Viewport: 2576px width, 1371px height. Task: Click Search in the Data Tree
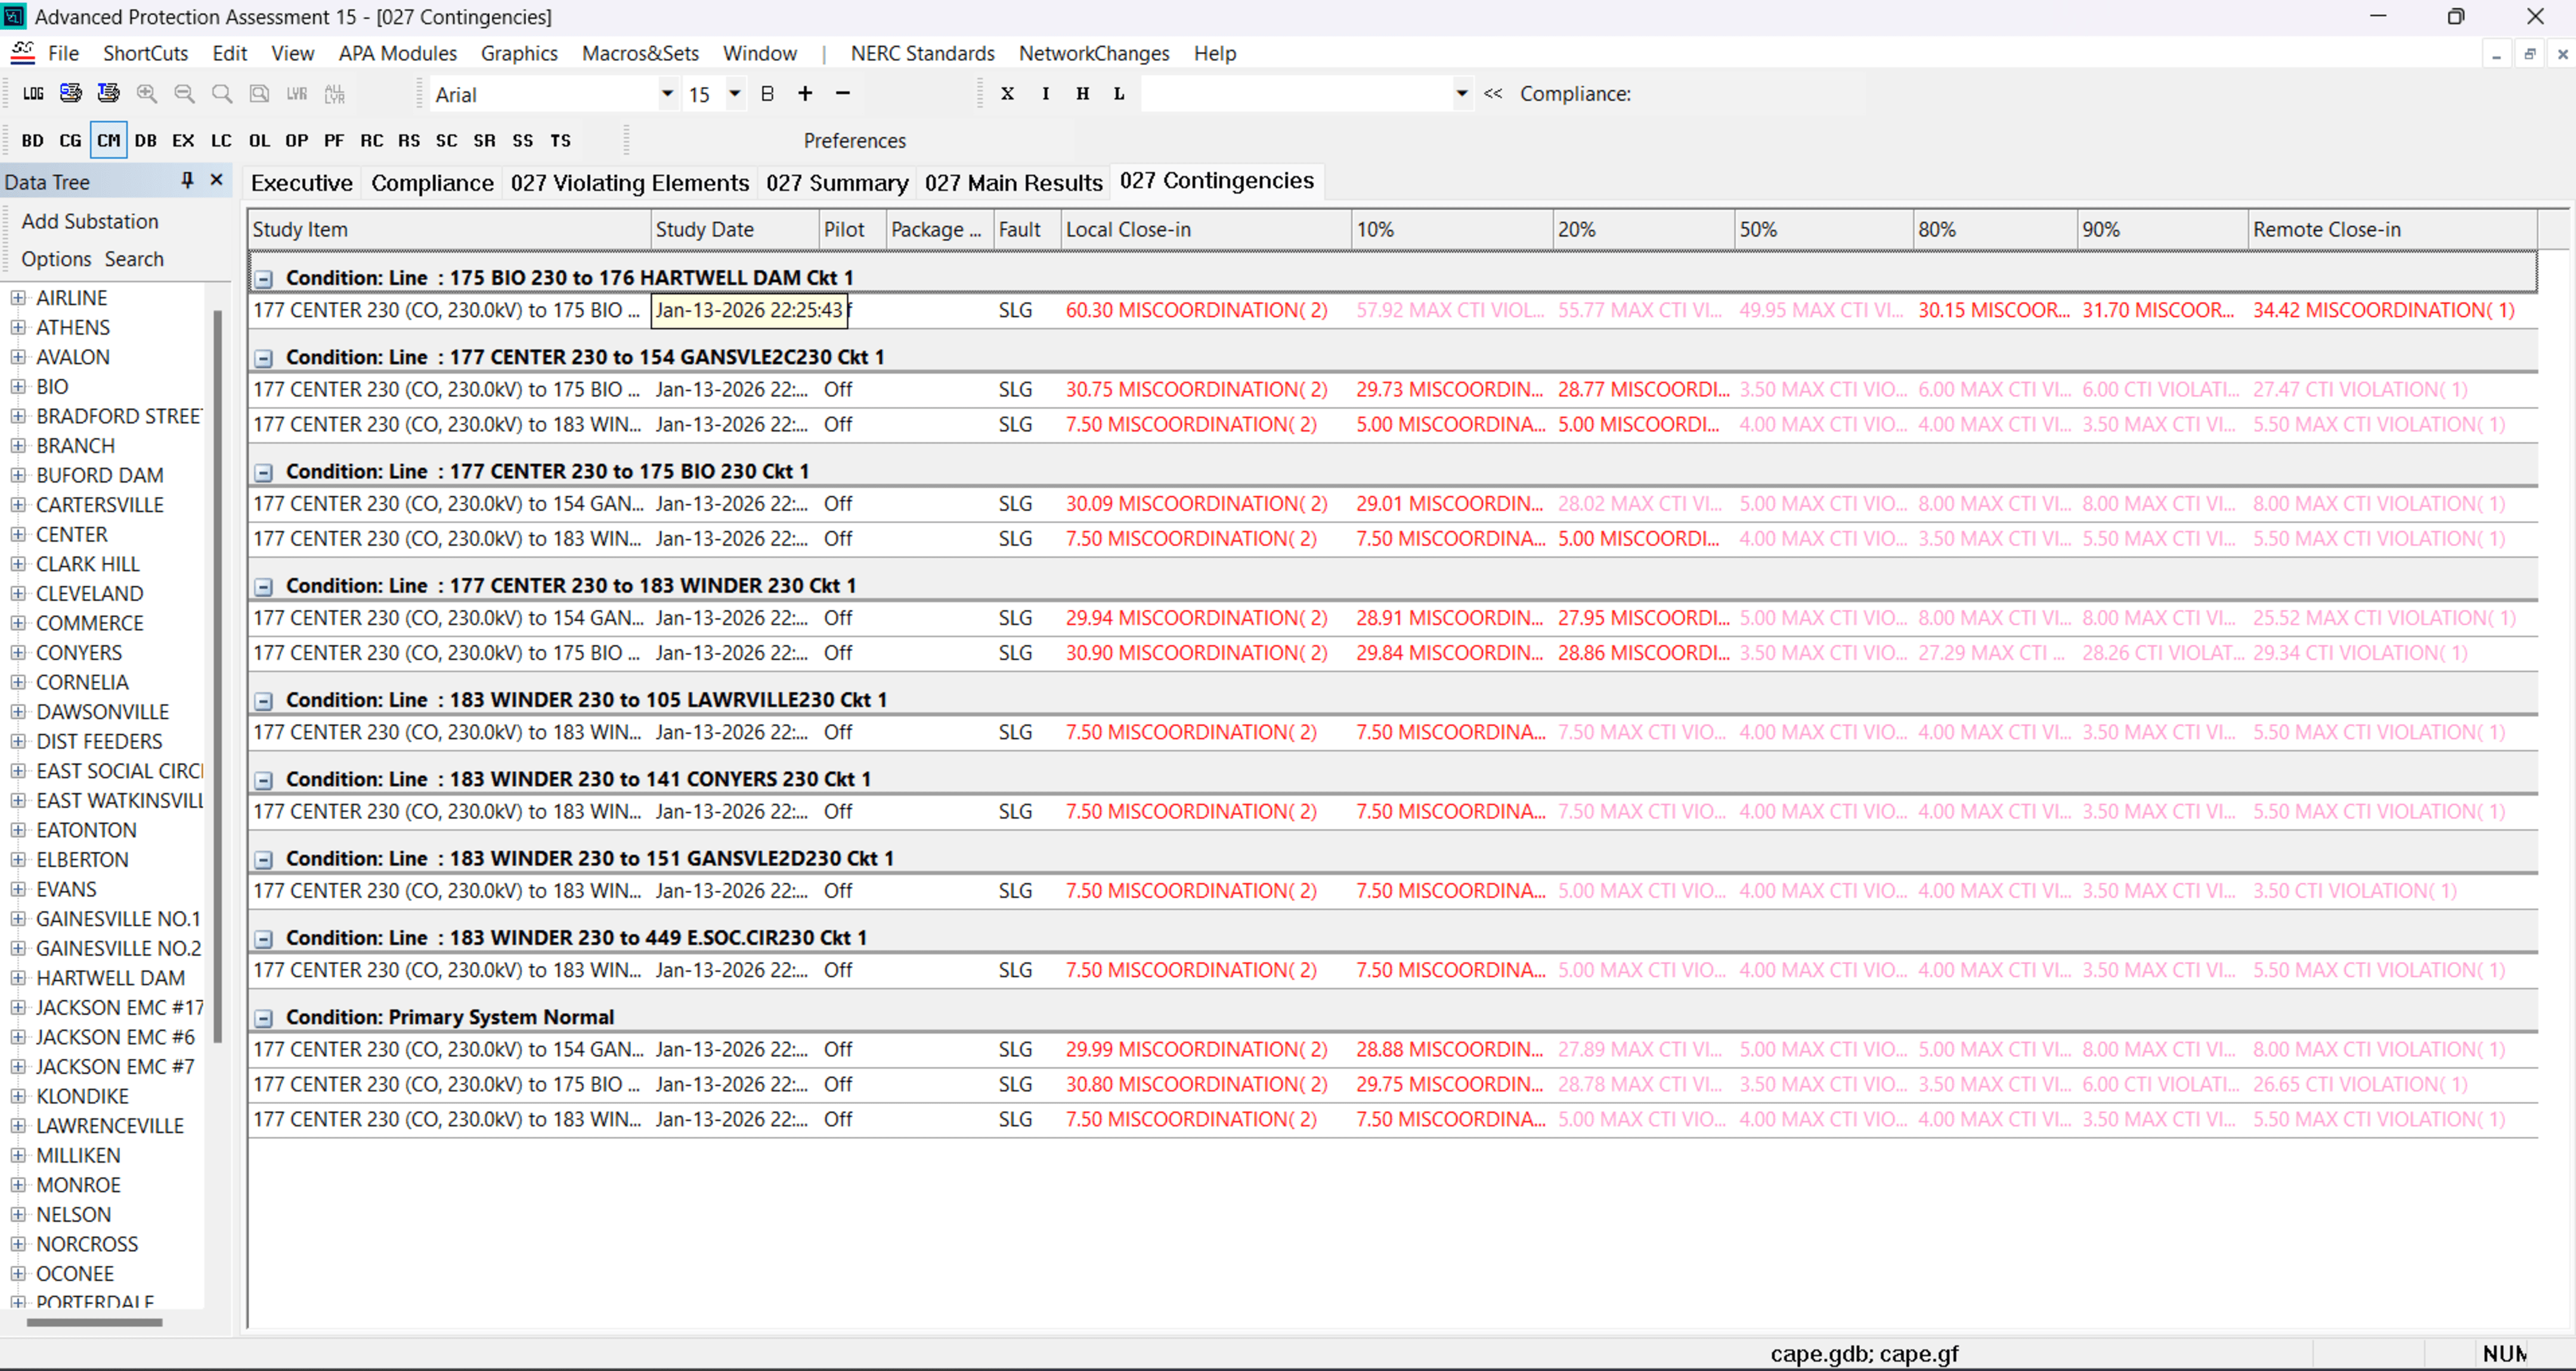point(134,259)
